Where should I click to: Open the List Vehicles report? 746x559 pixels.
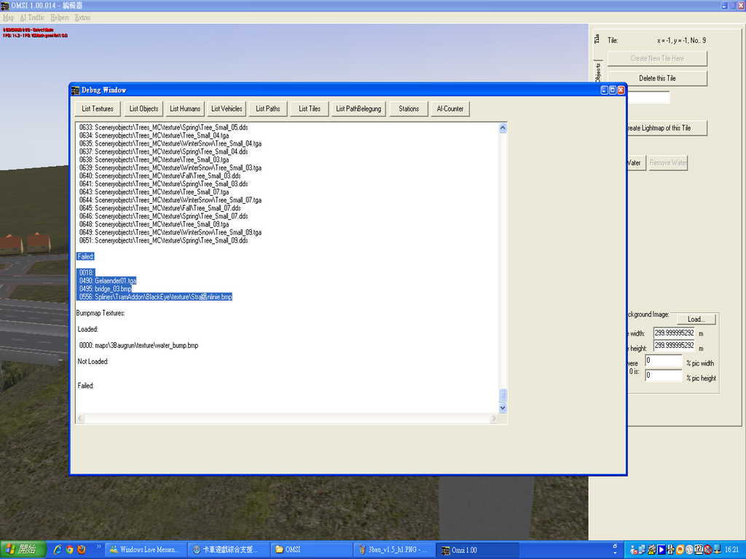pos(227,108)
